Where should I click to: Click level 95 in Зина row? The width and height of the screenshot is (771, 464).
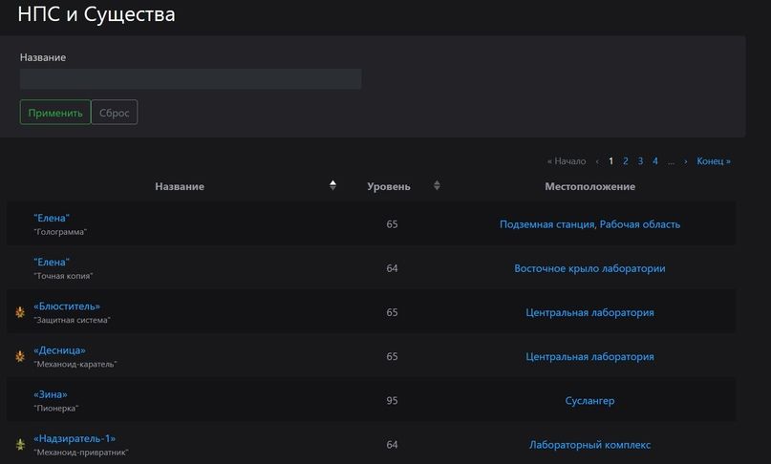tap(392, 401)
